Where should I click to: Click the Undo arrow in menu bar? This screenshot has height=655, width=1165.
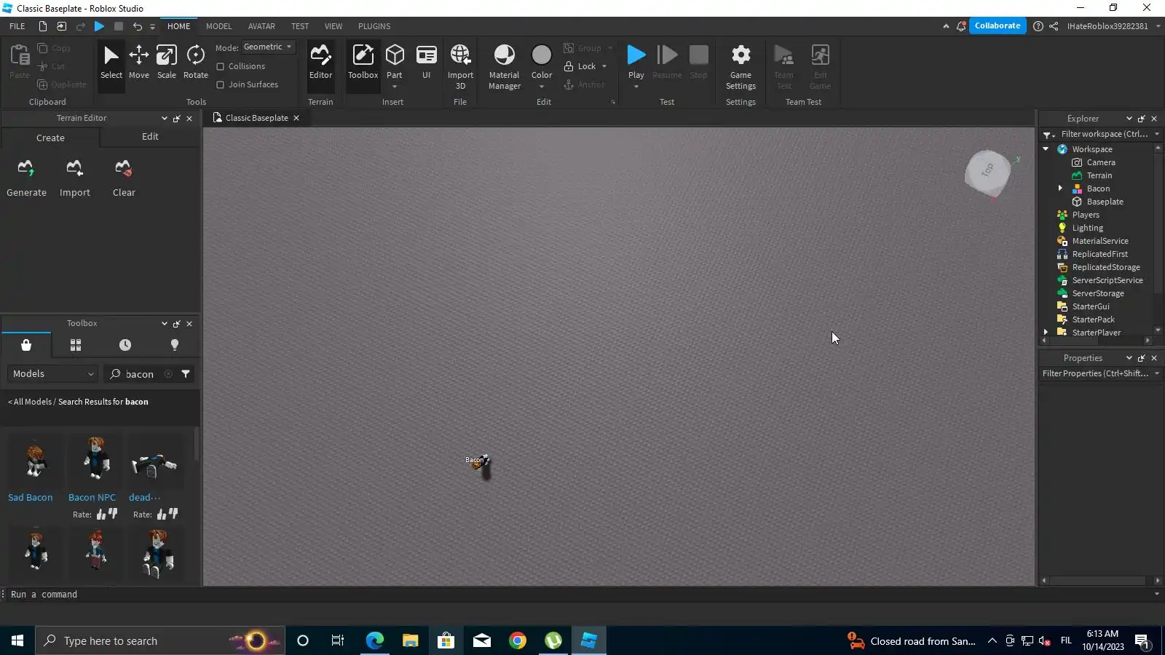coord(137,26)
